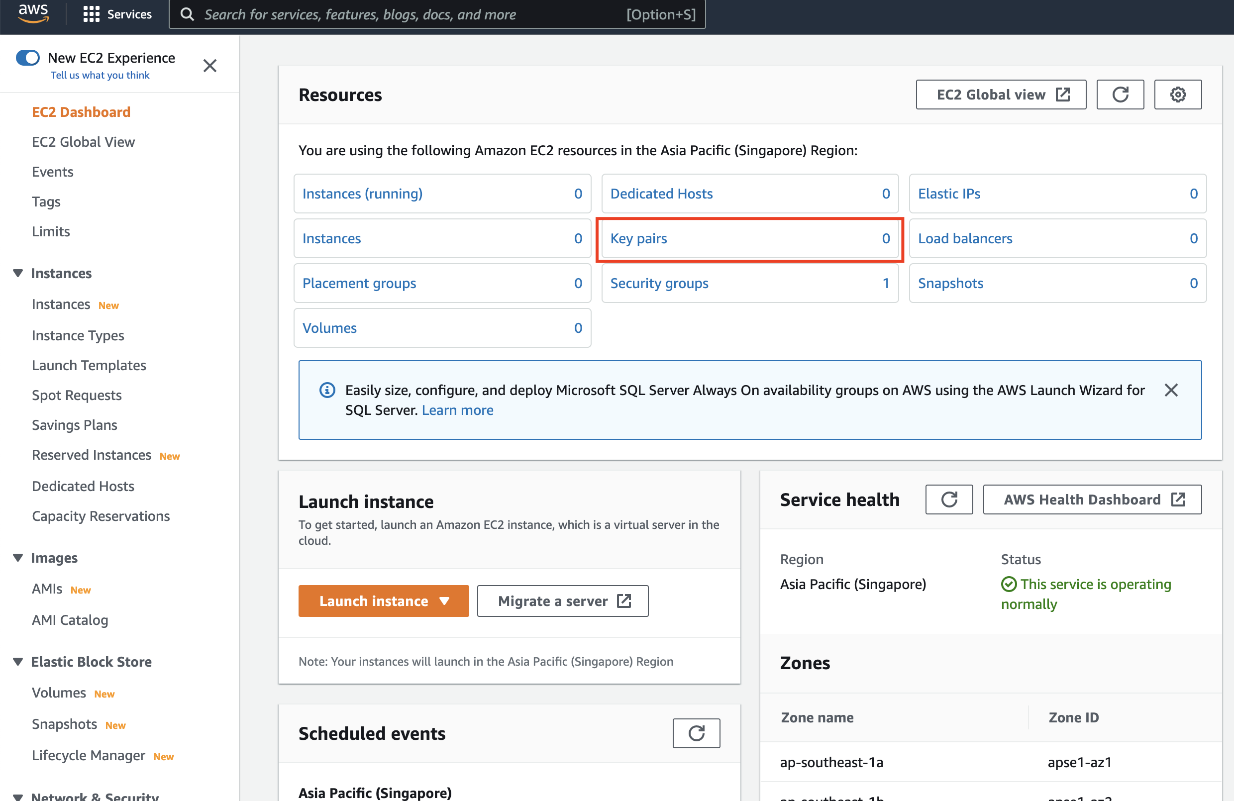Click the operating normally status check icon
The height and width of the screenshot is (801, 1234).
click(1009, 584)
